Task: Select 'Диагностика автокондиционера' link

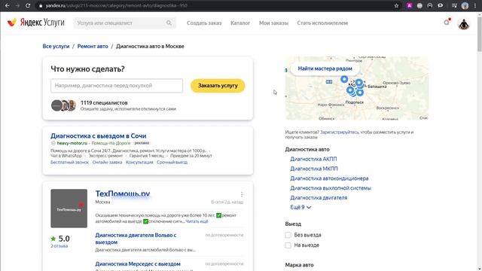Action: (329, 178)
